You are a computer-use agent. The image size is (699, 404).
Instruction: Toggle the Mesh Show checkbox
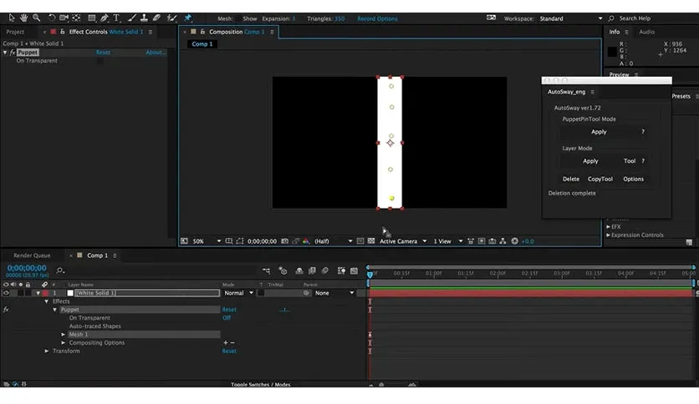[238, 18]
